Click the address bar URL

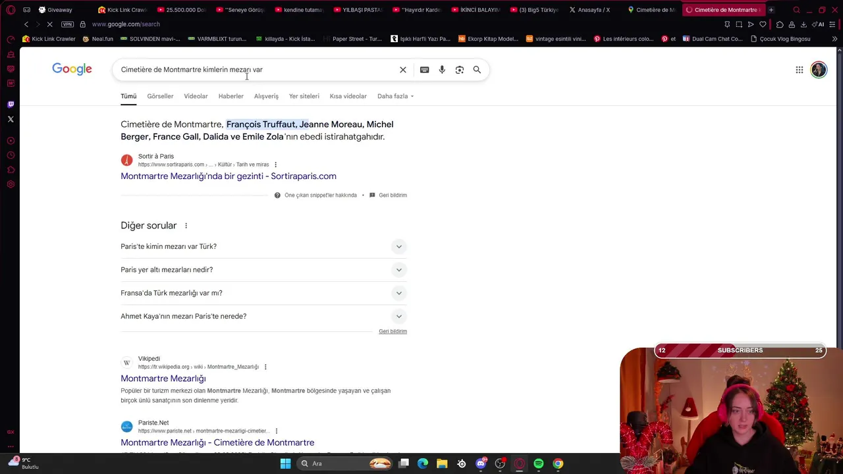pyautogui.click(x=126, y=24)
